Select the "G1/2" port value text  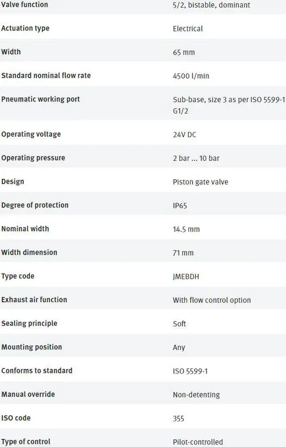point(181,110)
